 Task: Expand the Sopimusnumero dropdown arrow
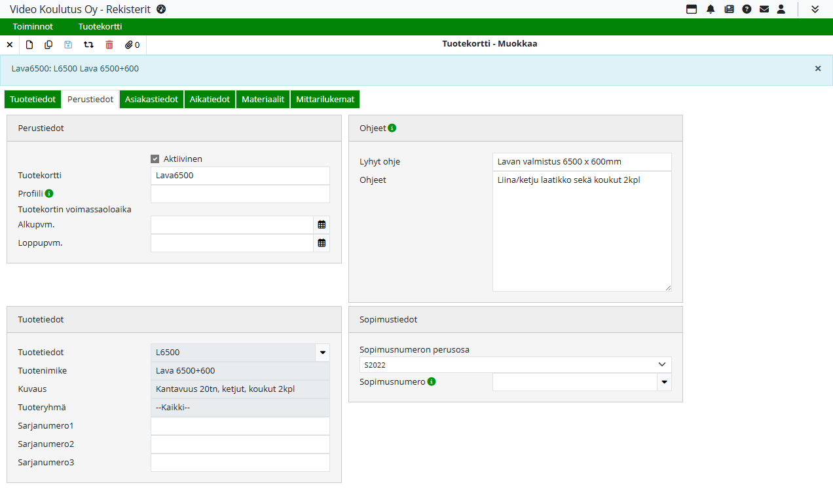(x=664, y=382)
